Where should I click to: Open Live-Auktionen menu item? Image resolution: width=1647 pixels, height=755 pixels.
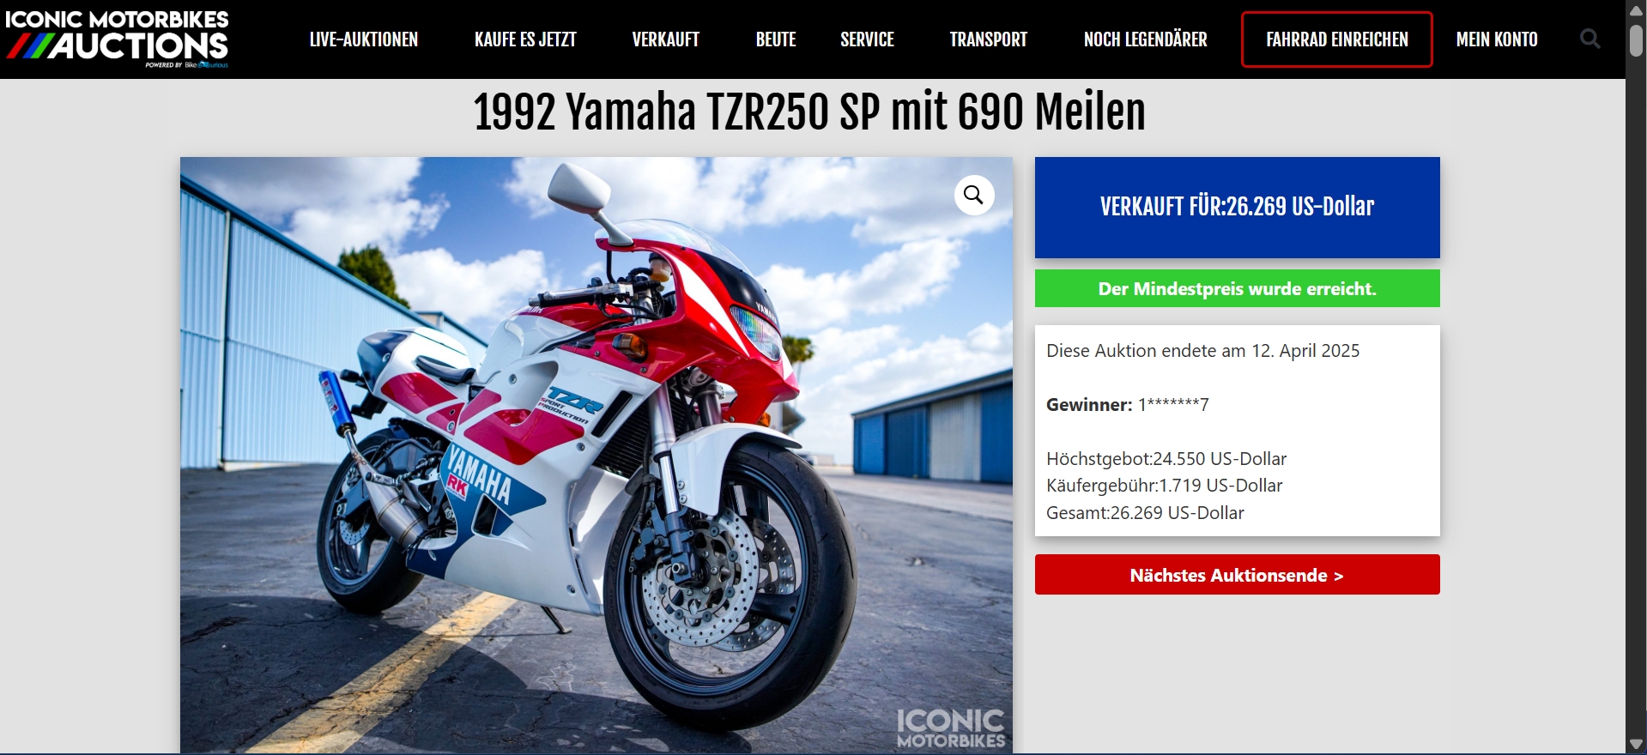click(364, 39)
